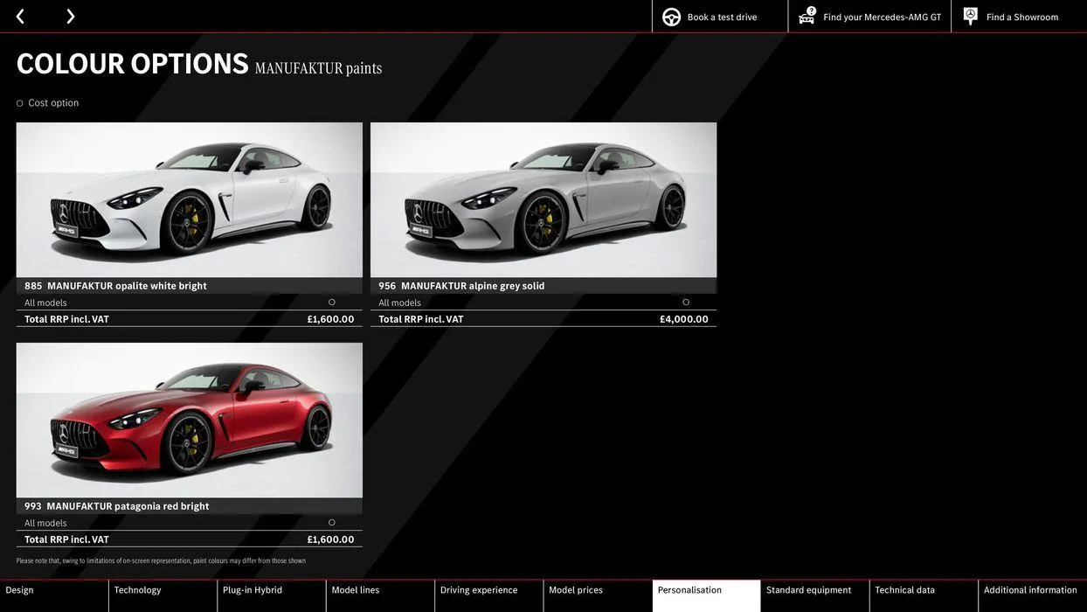
Task: Click the COLOUR OPTIONS heading
Action: coord(133,64)
